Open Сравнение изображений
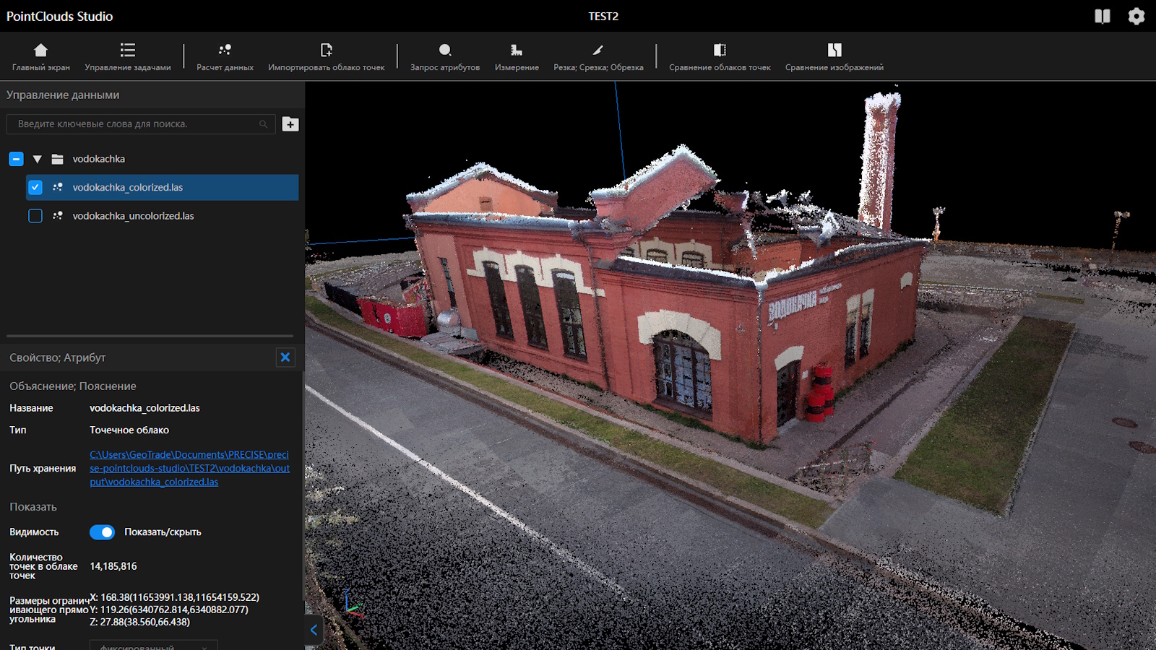 pos(834,56)
